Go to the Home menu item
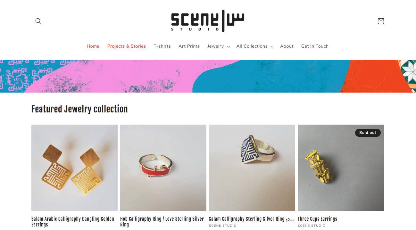416x230 pixels. tap(93, 46)
